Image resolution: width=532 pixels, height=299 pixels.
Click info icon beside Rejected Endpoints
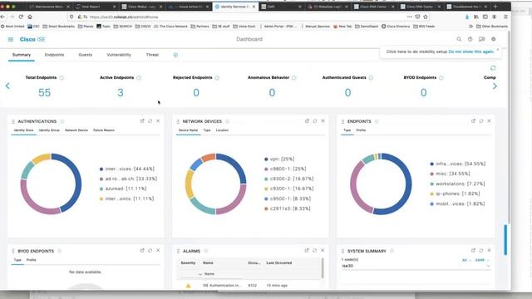(x=217, y=78)
